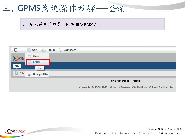Viewport: 185px width, 138px height.
Task: Click the home icon in breadcrumb
Action: [x=16, y=73]
